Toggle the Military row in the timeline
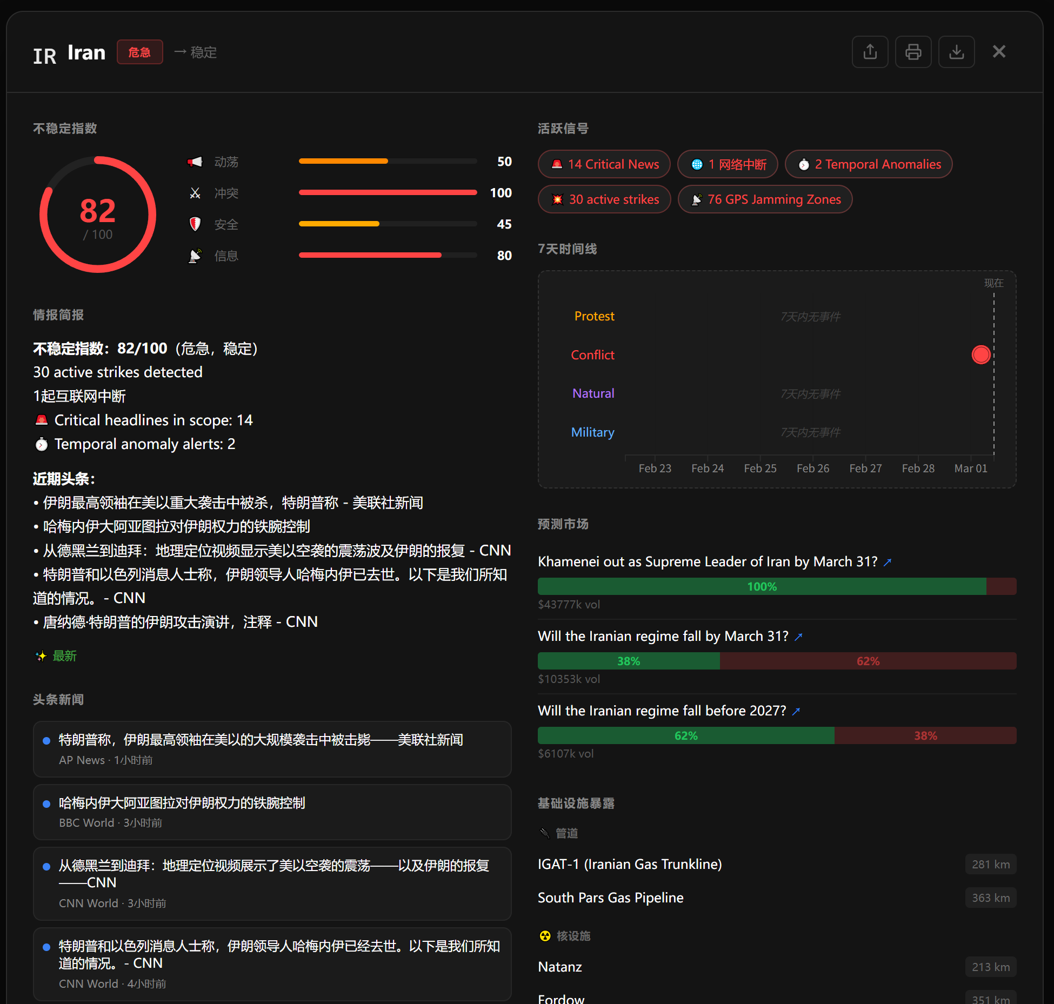 pyautogui.click(x=592, y=432)
